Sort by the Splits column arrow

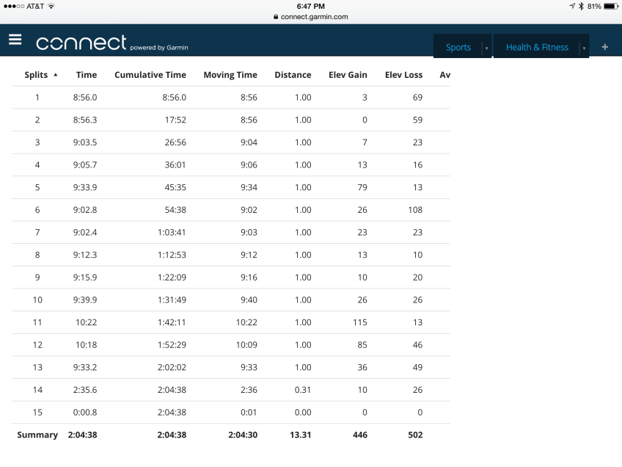tap(56, 75)
